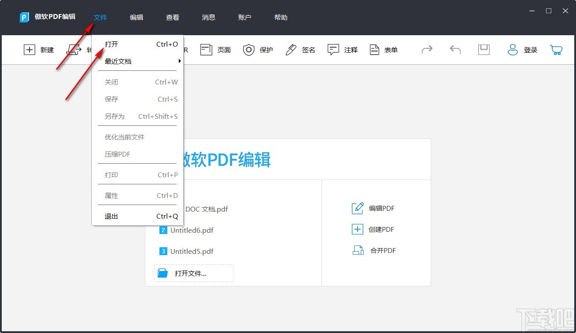Open the 编辑 menu

(x=137, y=17)
